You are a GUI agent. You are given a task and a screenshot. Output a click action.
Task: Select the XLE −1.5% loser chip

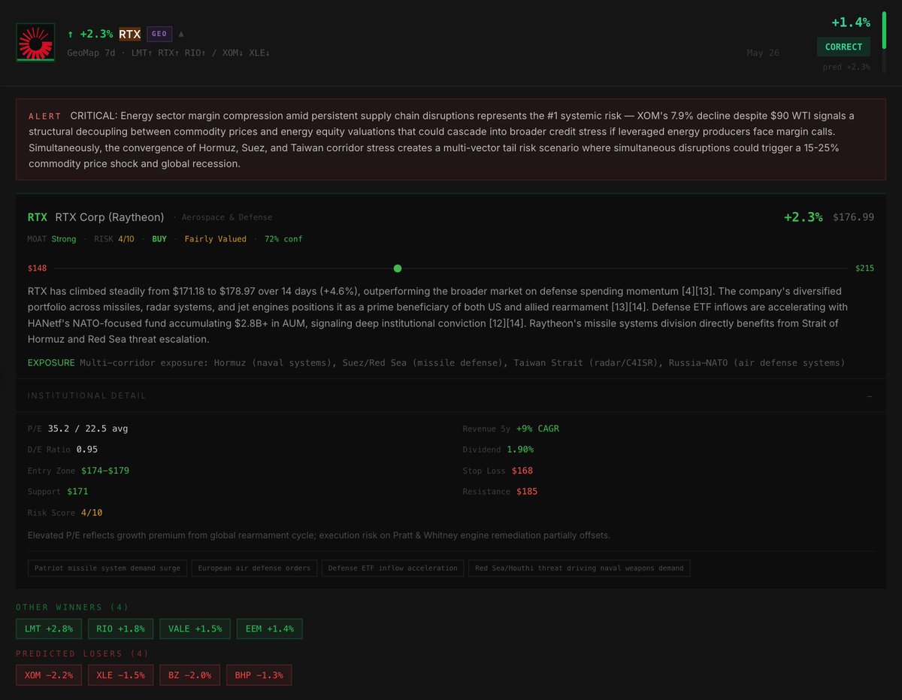click(120, 675)
